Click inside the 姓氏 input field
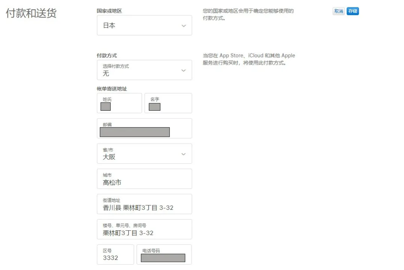The image size is (404, 270). pyautogui.click(x=119, y=103)
